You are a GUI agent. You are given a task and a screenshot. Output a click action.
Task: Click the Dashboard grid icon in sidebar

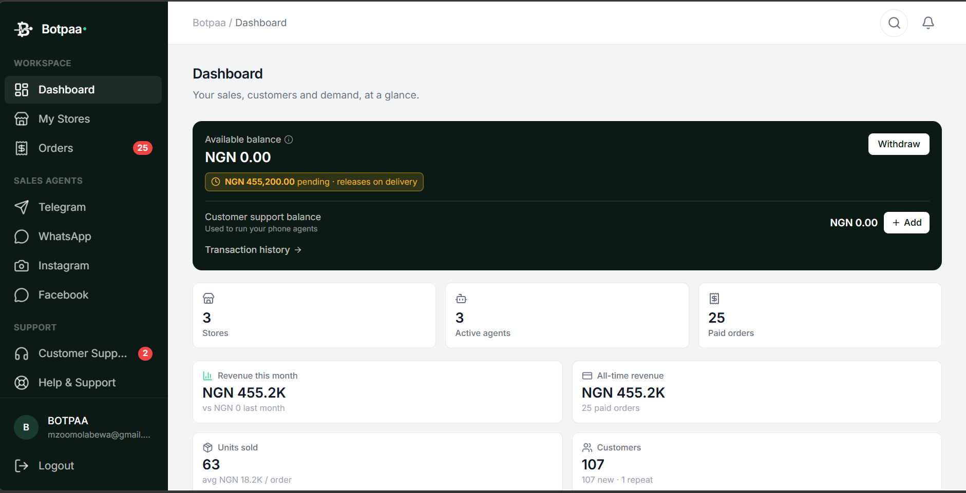point(22,90)
